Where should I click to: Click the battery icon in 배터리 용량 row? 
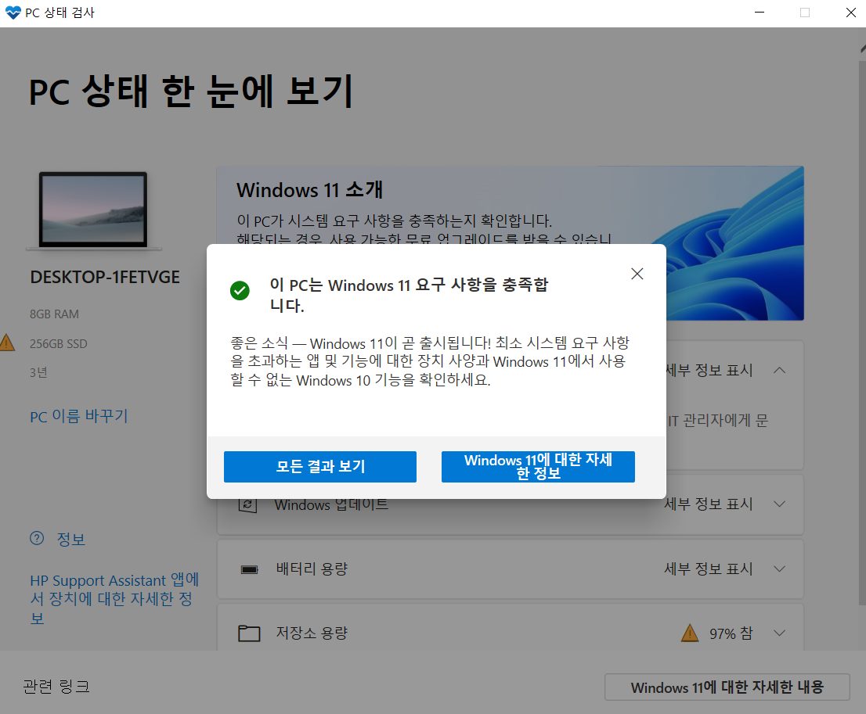[249, 569]
